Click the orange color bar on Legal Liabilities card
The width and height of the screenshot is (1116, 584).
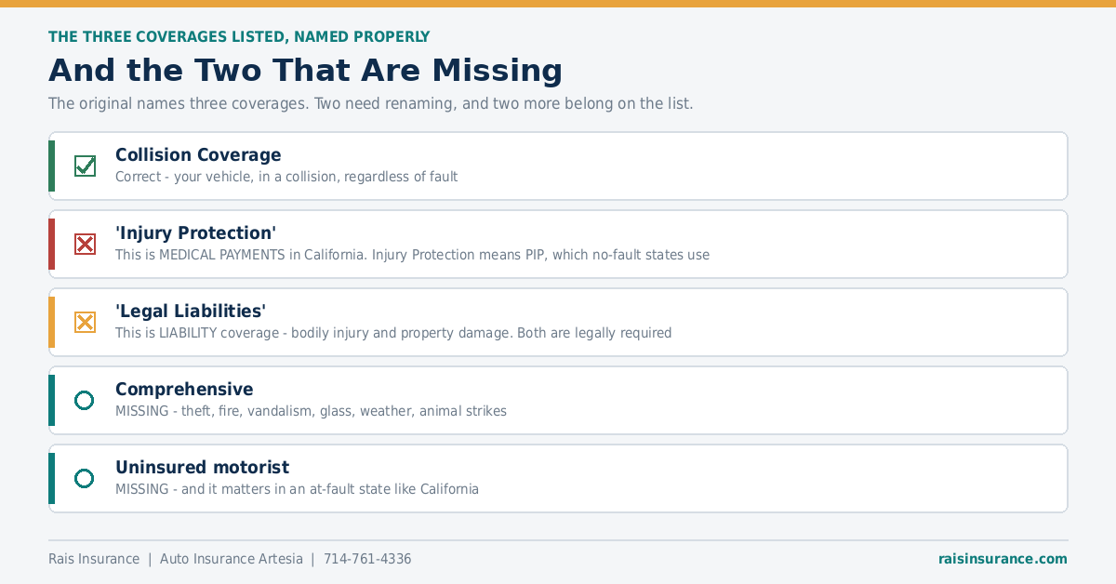click(x=52, y=322)
